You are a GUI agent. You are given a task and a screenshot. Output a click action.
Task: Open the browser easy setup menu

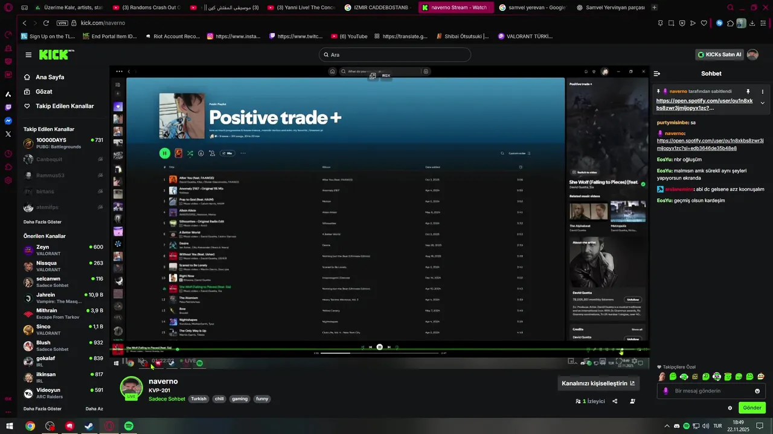[763, 23]
